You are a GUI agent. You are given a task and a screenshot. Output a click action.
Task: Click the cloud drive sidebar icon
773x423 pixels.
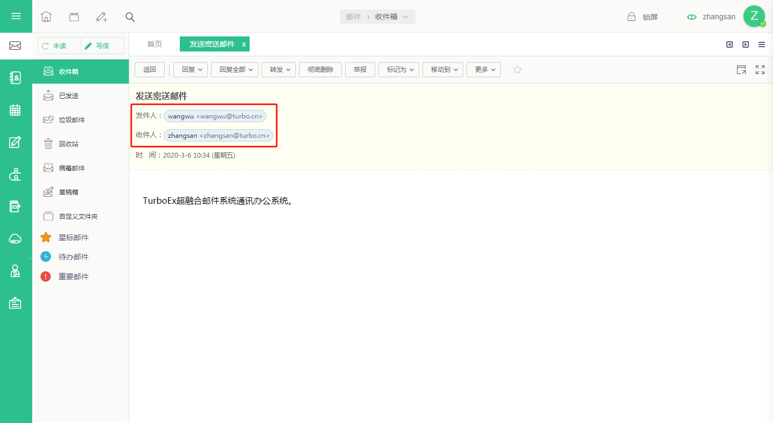(x=16, y=239)
